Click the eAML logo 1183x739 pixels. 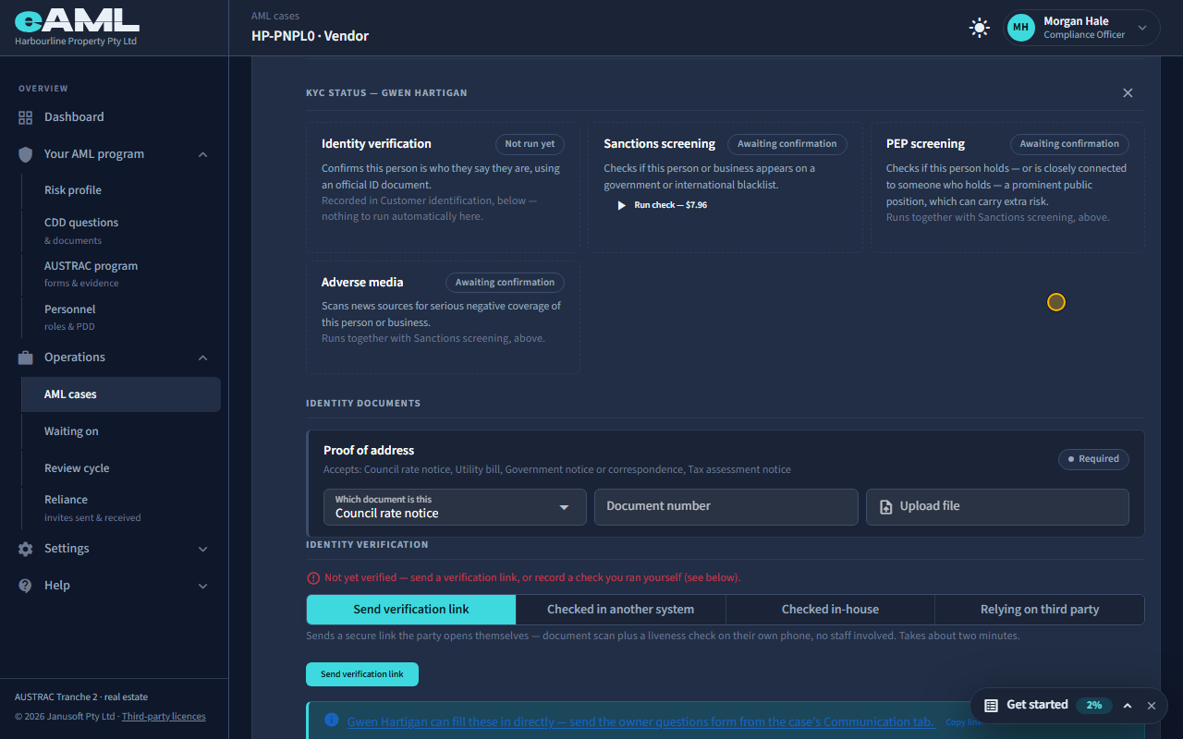tap(77, 19)
